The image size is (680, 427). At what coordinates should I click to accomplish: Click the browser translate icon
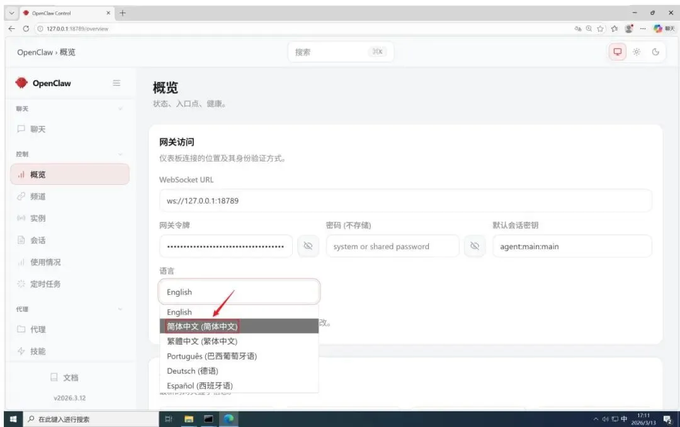tap(577, 28)
